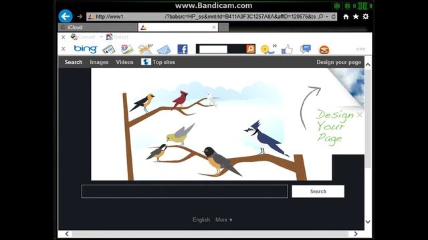The image size is (428, 240).
Task: Open the weather icon on Bing toolbar
Action: pos(146,49)
